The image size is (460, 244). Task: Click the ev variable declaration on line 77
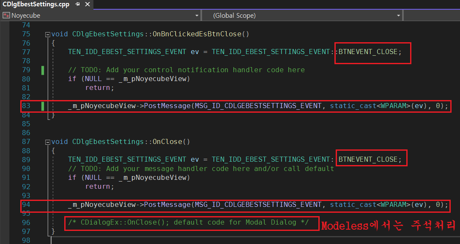[x=195, y=52]
